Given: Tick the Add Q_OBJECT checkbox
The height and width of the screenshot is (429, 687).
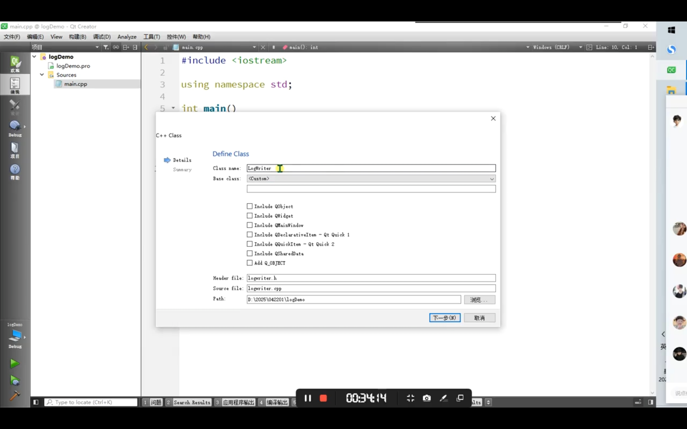Looking at the screenshot, I should coord(250,263).
